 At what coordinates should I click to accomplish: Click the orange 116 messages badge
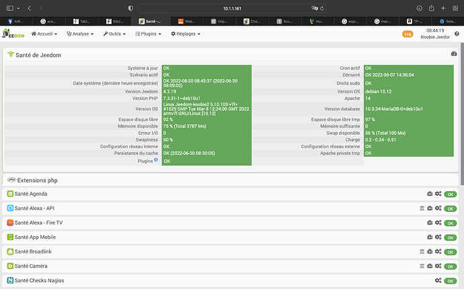coord(408,34)
